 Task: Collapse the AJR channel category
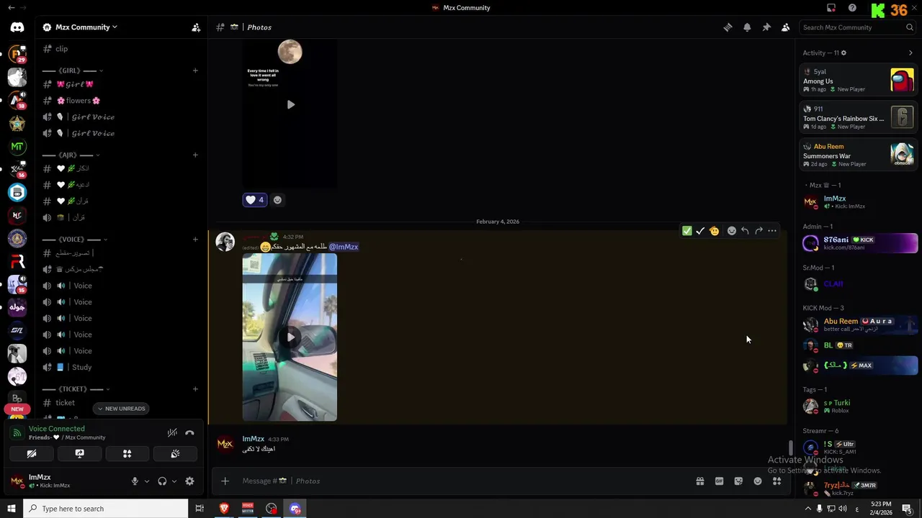[x=71, y=155]
